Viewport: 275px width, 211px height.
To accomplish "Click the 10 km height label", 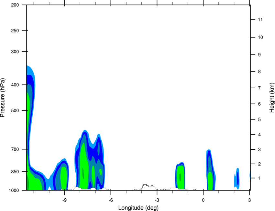I will pos(260,37).
